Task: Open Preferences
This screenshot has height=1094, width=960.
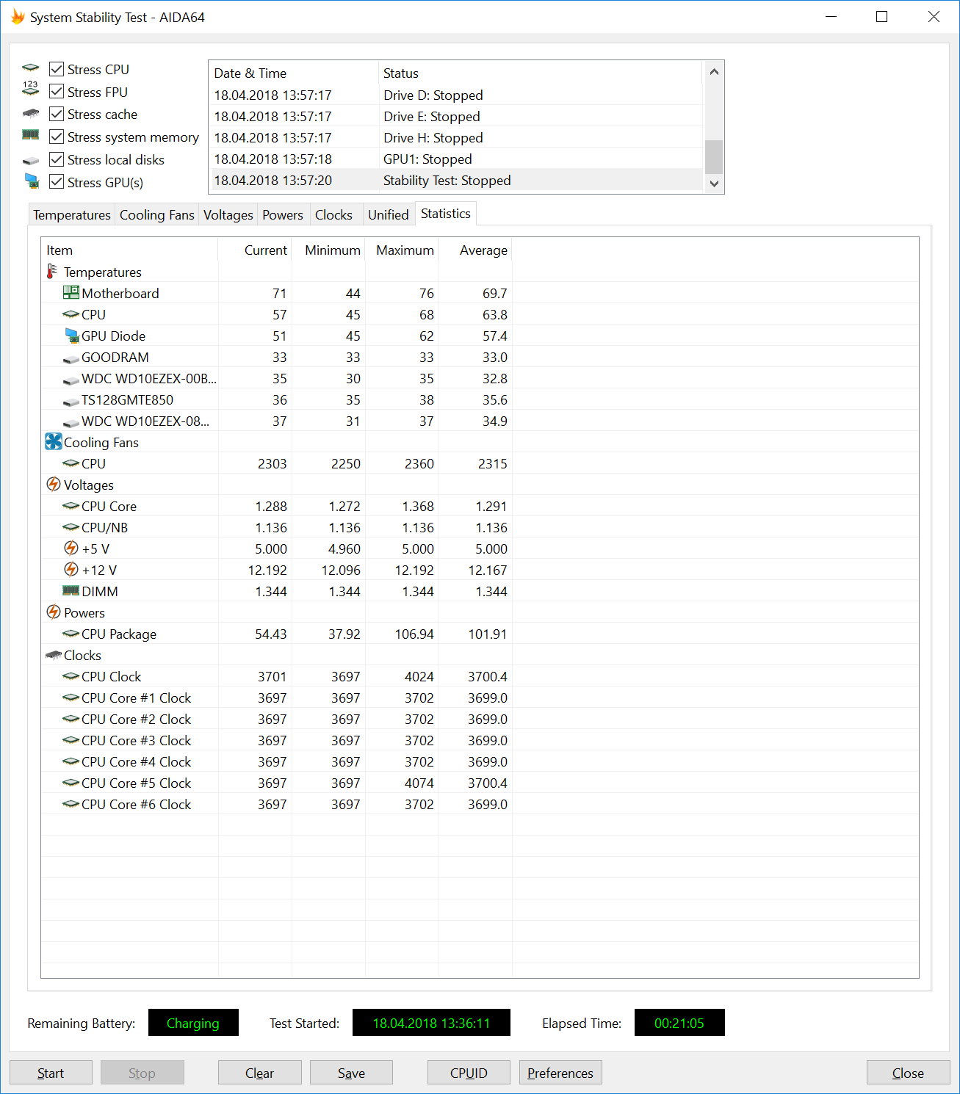Action: (x=560, y=1073)
